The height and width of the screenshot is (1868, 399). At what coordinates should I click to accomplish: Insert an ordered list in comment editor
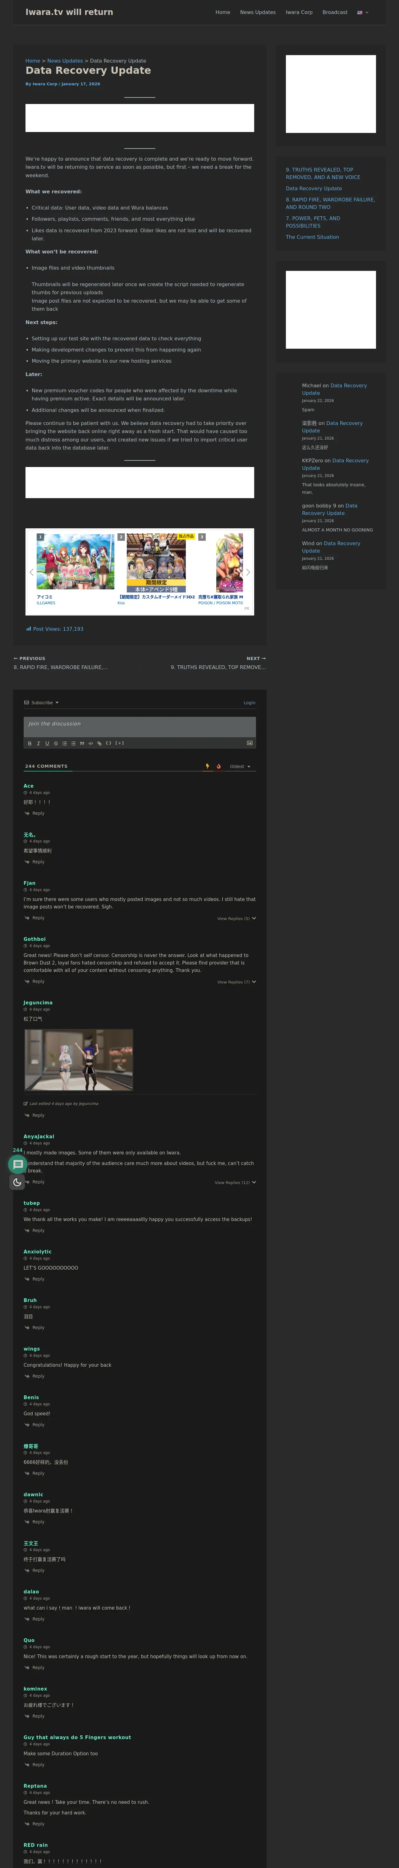tap(64, 743)
